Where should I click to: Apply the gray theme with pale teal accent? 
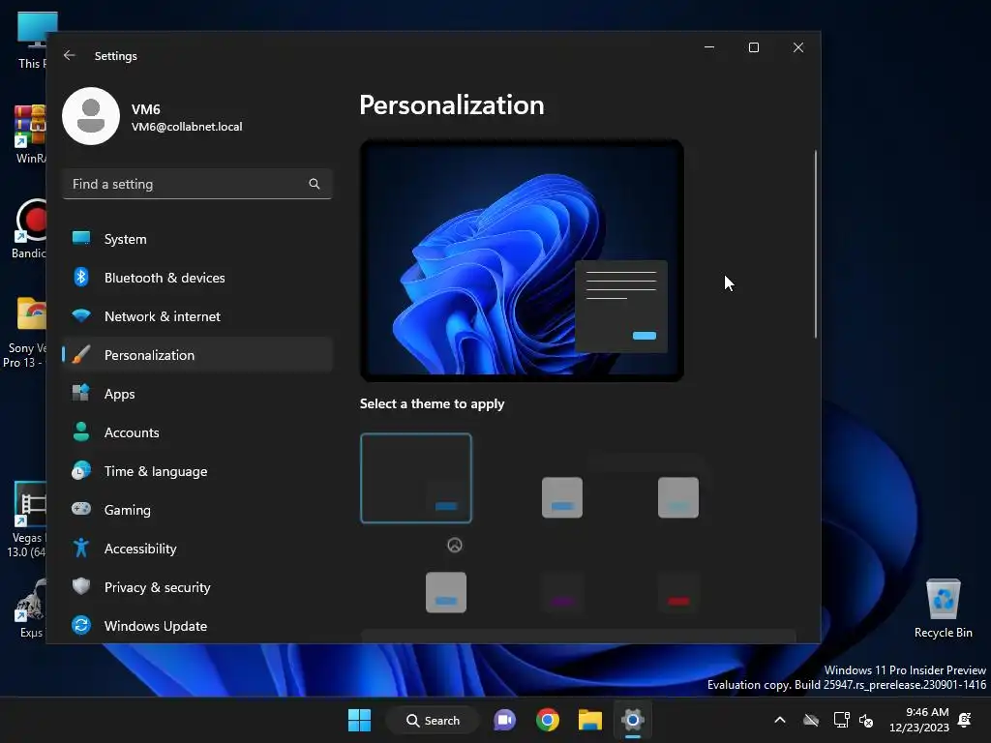(x=678, y=497)
